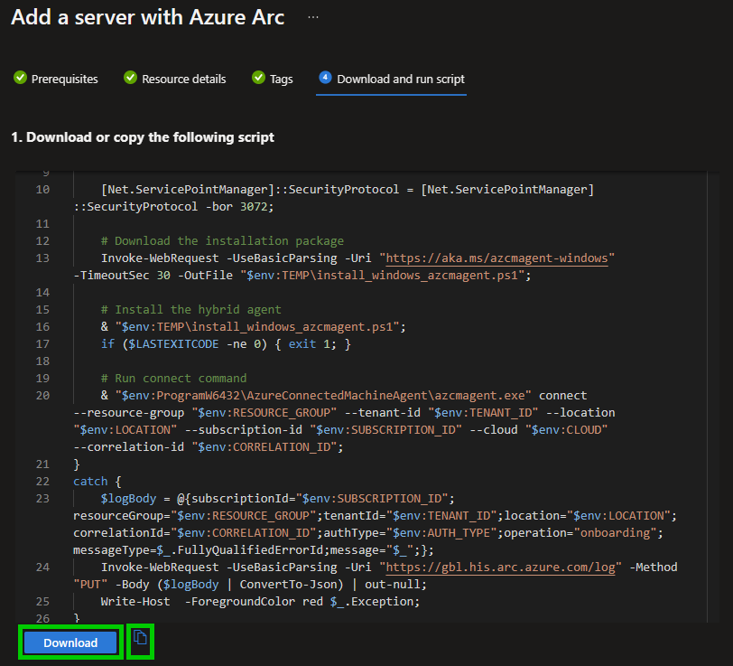733x666 pixels.
Task: Click line number 10 in the gutter
Action: tap(42, 190)
